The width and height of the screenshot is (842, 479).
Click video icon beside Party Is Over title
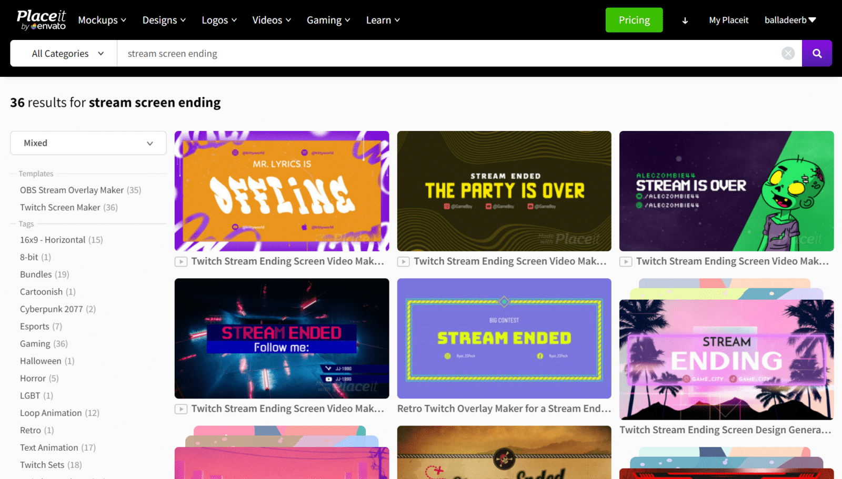[404, 261]
